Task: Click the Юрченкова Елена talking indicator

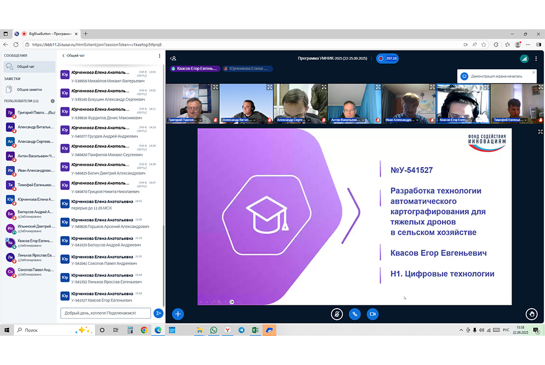Action: pos(247,69)
